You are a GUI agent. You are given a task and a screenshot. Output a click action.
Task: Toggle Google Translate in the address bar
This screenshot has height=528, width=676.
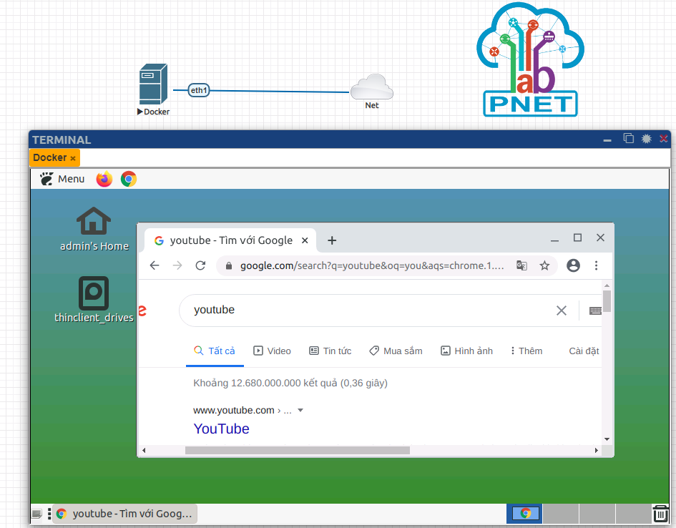(x=521, y=265)
